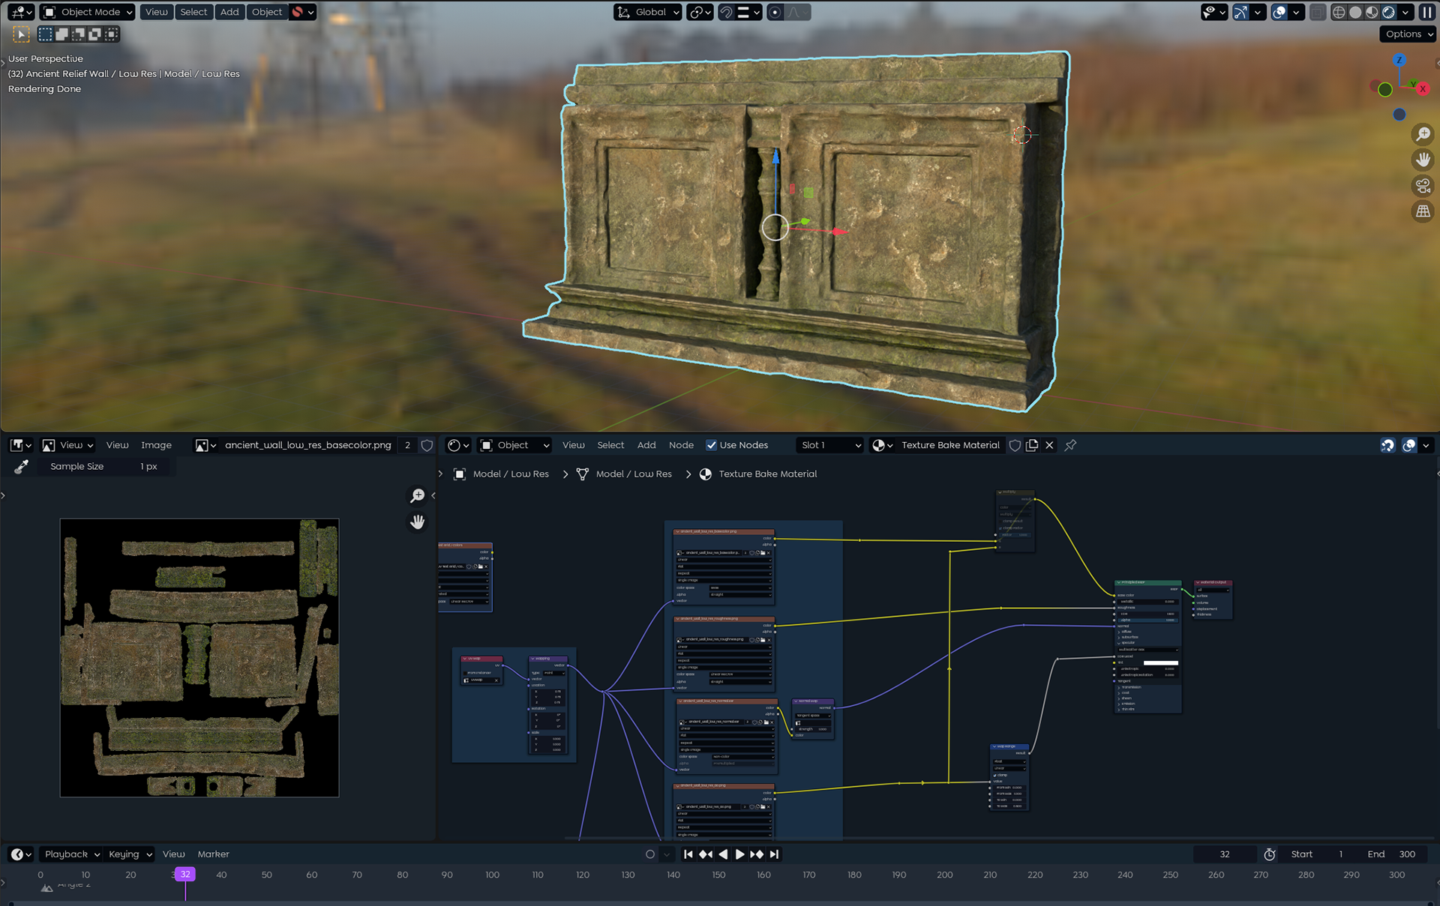
Task: Jump to the first frame
Action: coord(688,854)
